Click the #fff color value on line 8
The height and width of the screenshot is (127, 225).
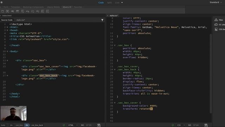coord(137,18)
